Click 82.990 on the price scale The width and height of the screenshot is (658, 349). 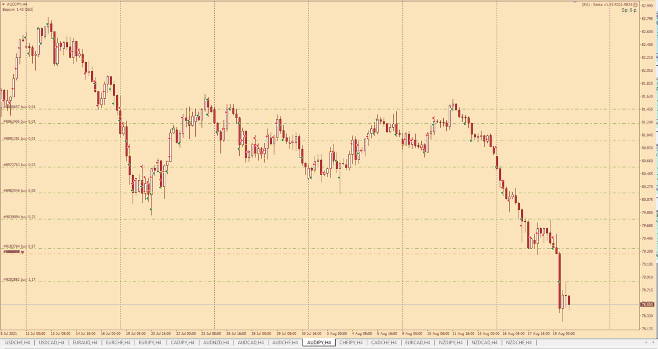(x=647, y=6)
